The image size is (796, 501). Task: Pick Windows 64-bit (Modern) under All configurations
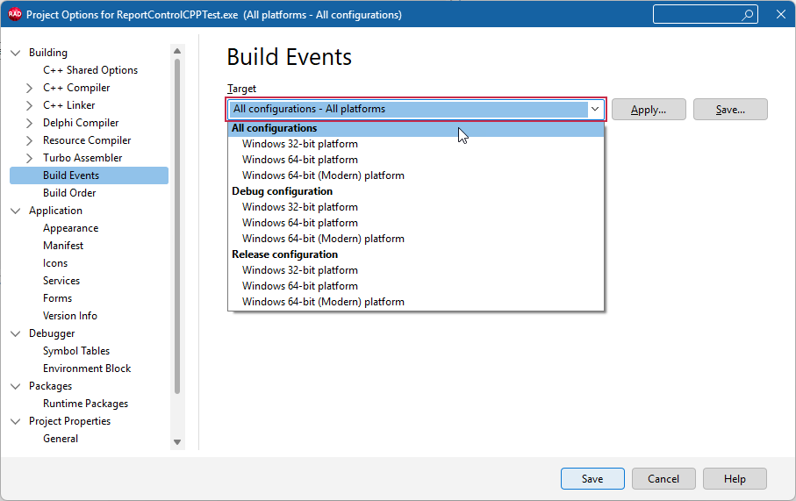[x=416, y=175]
